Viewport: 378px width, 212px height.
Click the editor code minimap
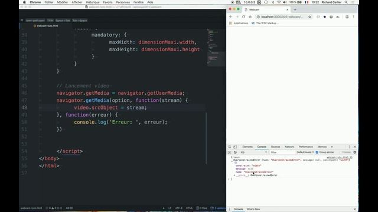tap(217, 47)
